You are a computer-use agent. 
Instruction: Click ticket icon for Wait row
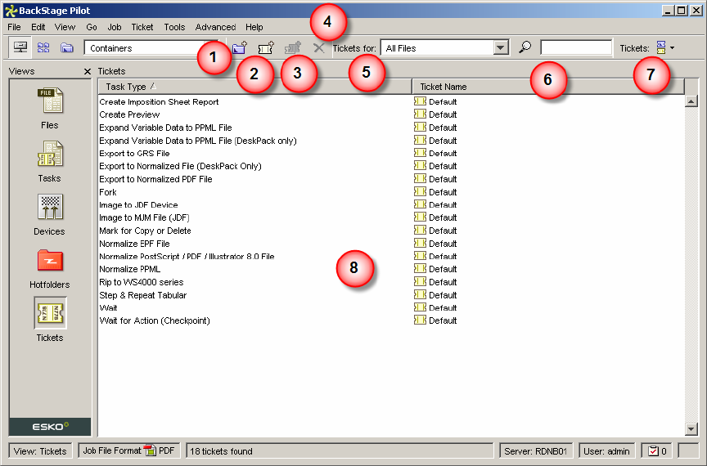(420, 307)
